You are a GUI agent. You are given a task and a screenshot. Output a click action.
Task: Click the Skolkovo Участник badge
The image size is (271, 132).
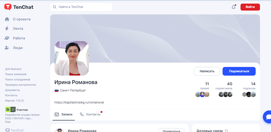click(17, 110)
